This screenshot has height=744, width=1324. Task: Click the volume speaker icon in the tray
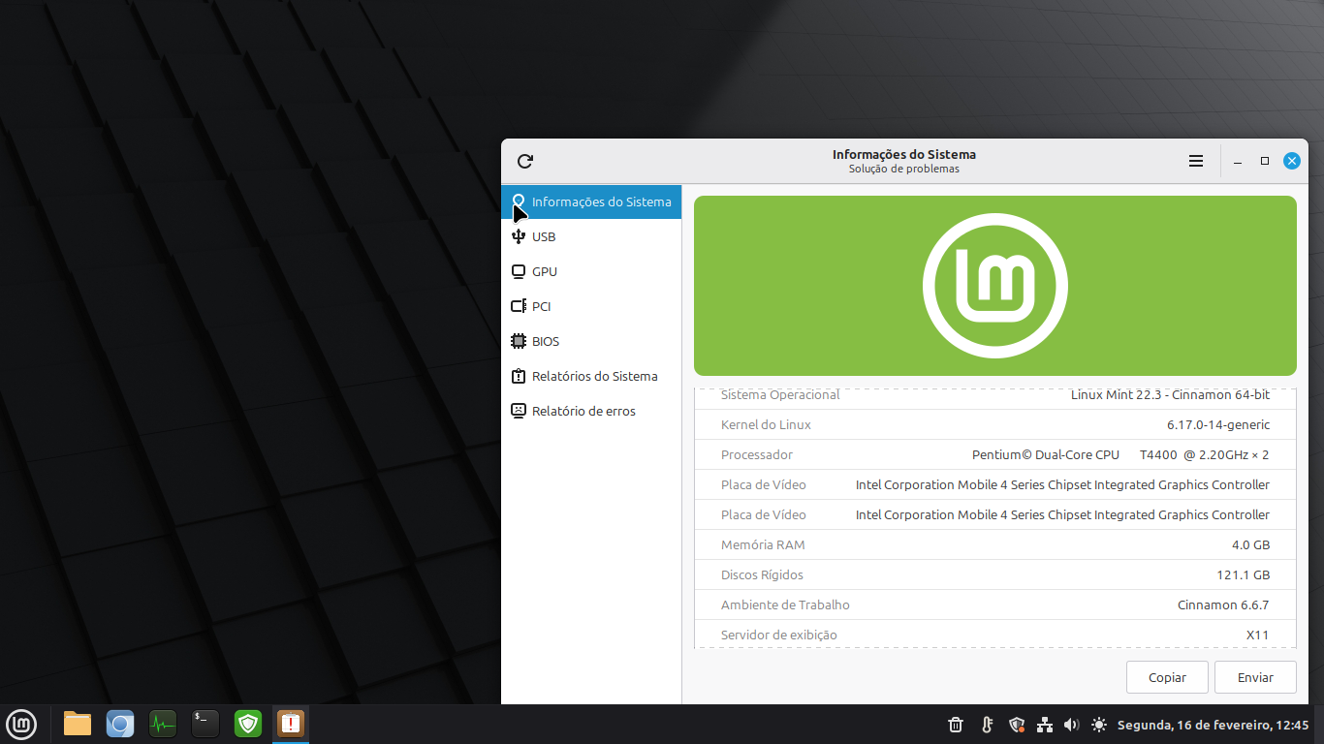pyautogui.click(x=1071, y=725)
